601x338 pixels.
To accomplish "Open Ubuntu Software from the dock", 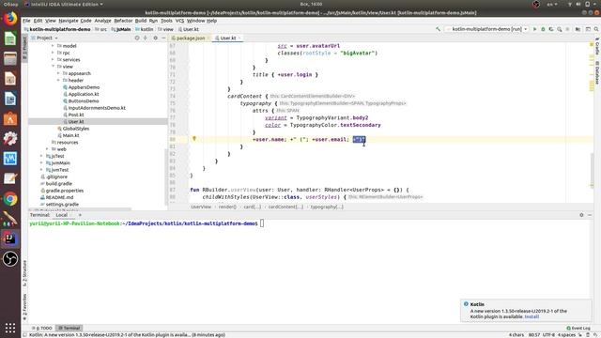I will 10,119.
